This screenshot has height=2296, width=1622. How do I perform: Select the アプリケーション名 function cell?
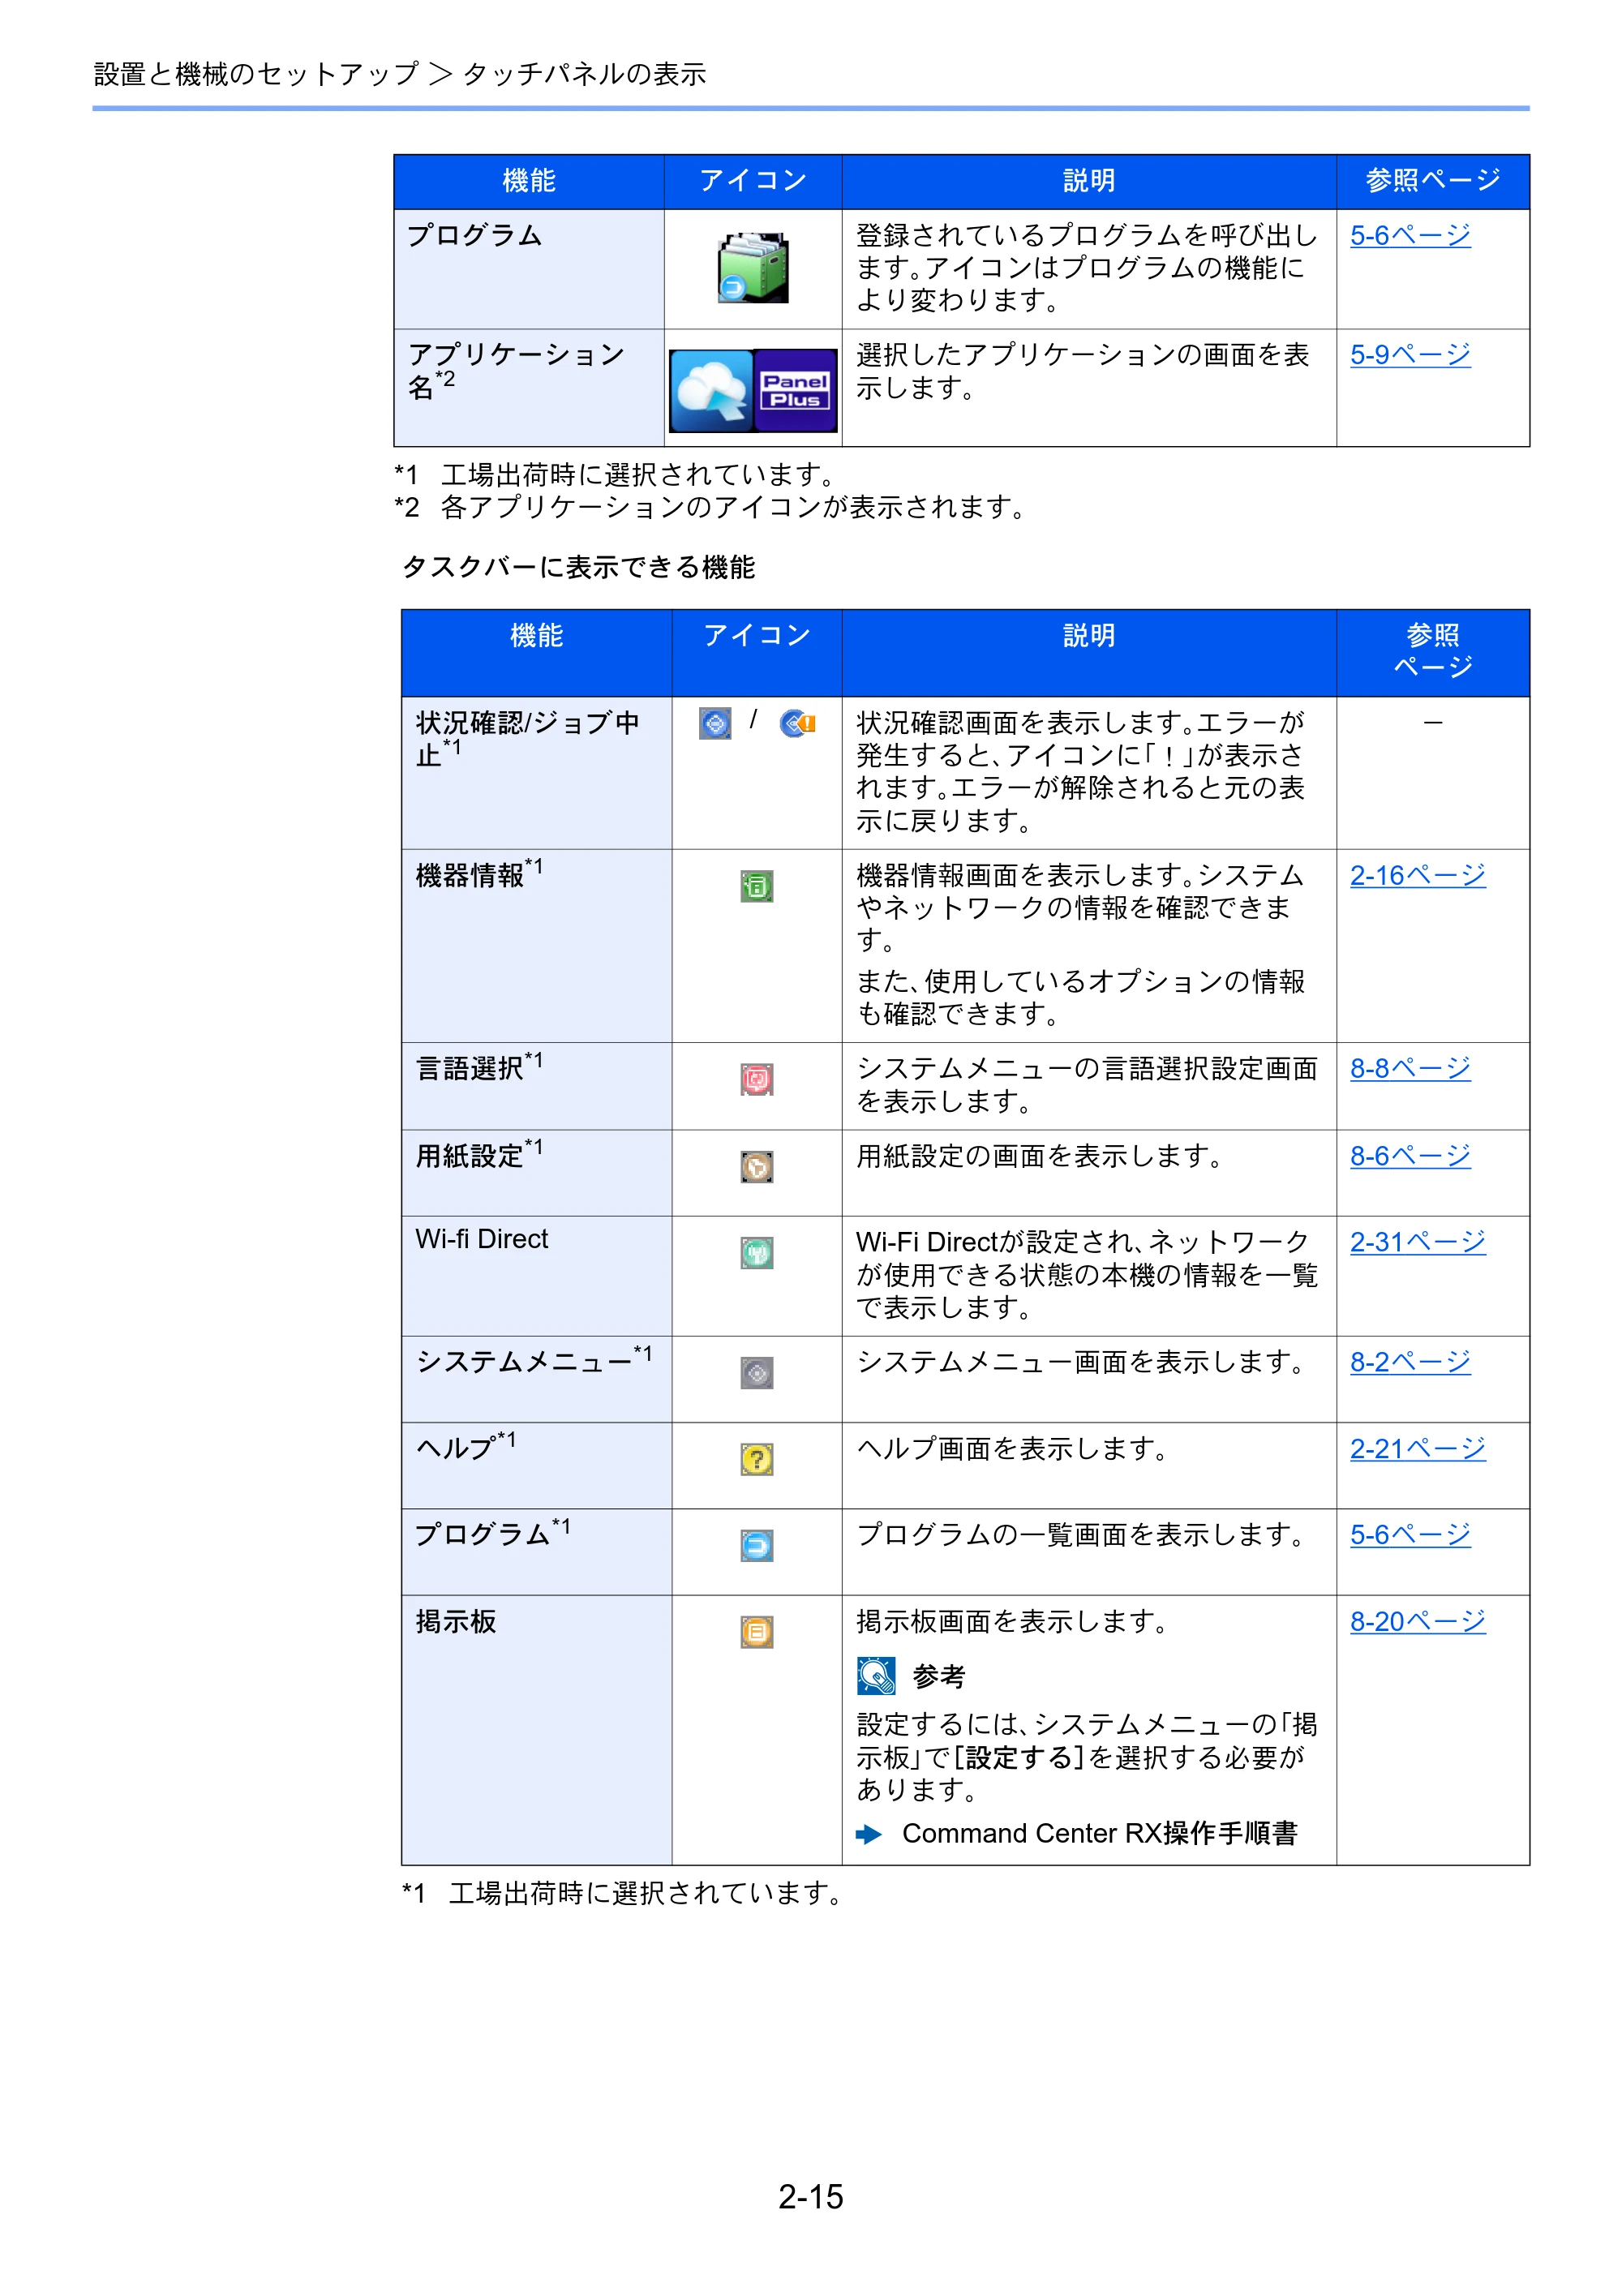click(x=529, y=388)
